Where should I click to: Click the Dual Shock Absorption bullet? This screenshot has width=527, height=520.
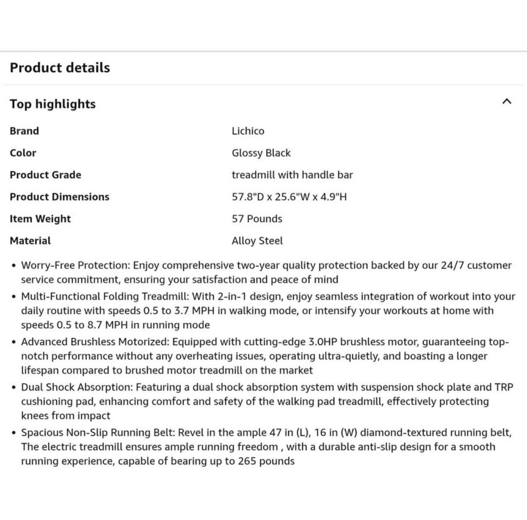point(267,402)
